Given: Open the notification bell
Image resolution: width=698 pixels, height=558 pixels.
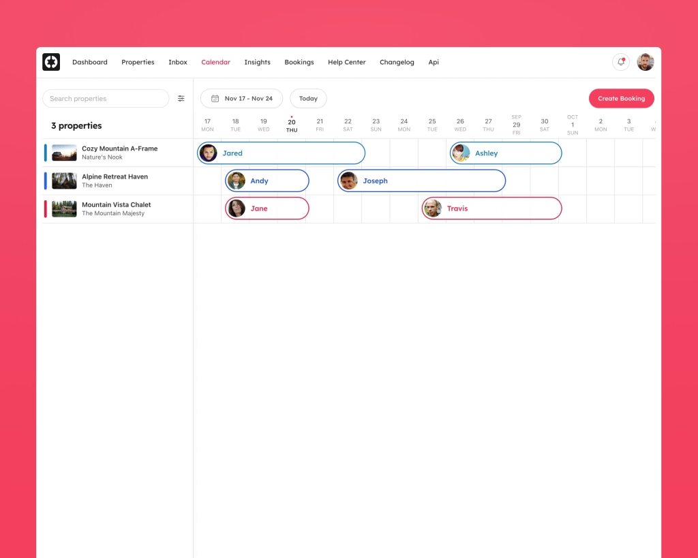Looking at the screenshot, I should tap(620, 61).
